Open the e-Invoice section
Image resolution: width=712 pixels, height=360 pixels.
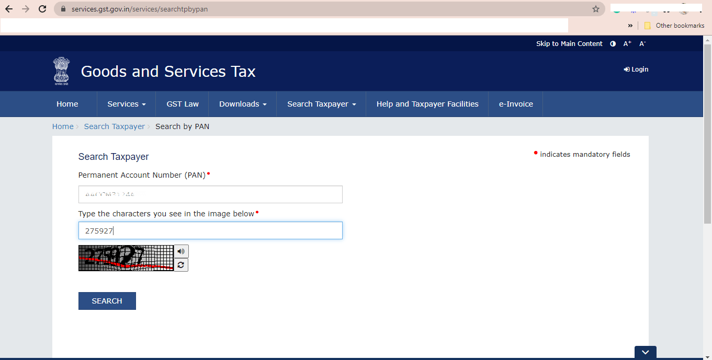(515, 103)
